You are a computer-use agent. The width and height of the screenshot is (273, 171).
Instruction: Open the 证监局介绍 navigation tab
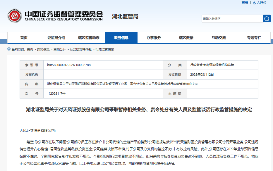pos(56,38)
